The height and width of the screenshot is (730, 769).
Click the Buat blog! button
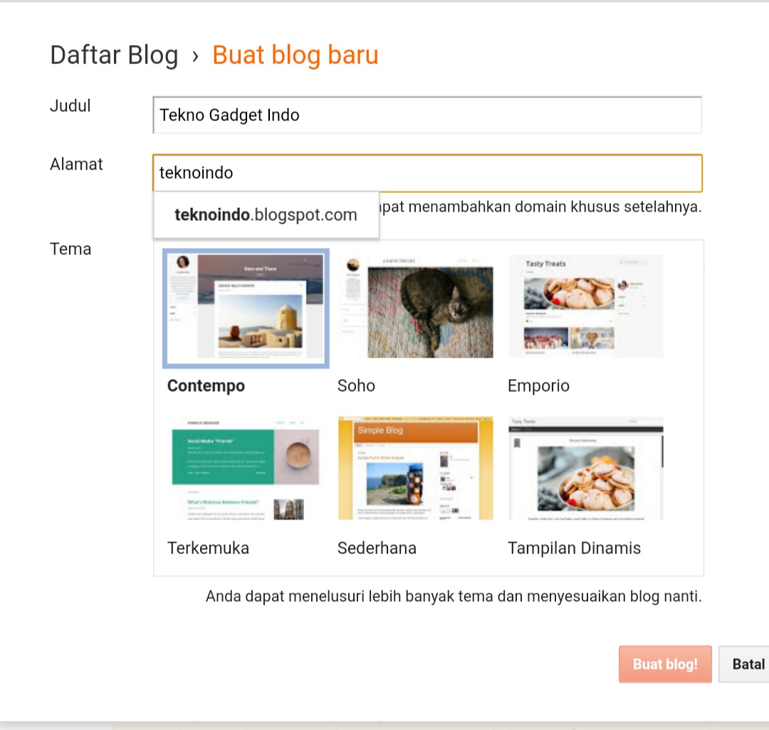[x=665, y=664]
